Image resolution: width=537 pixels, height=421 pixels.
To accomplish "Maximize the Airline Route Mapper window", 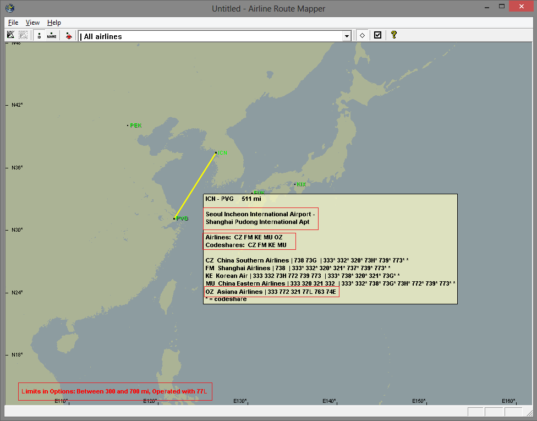I will 502,7.
